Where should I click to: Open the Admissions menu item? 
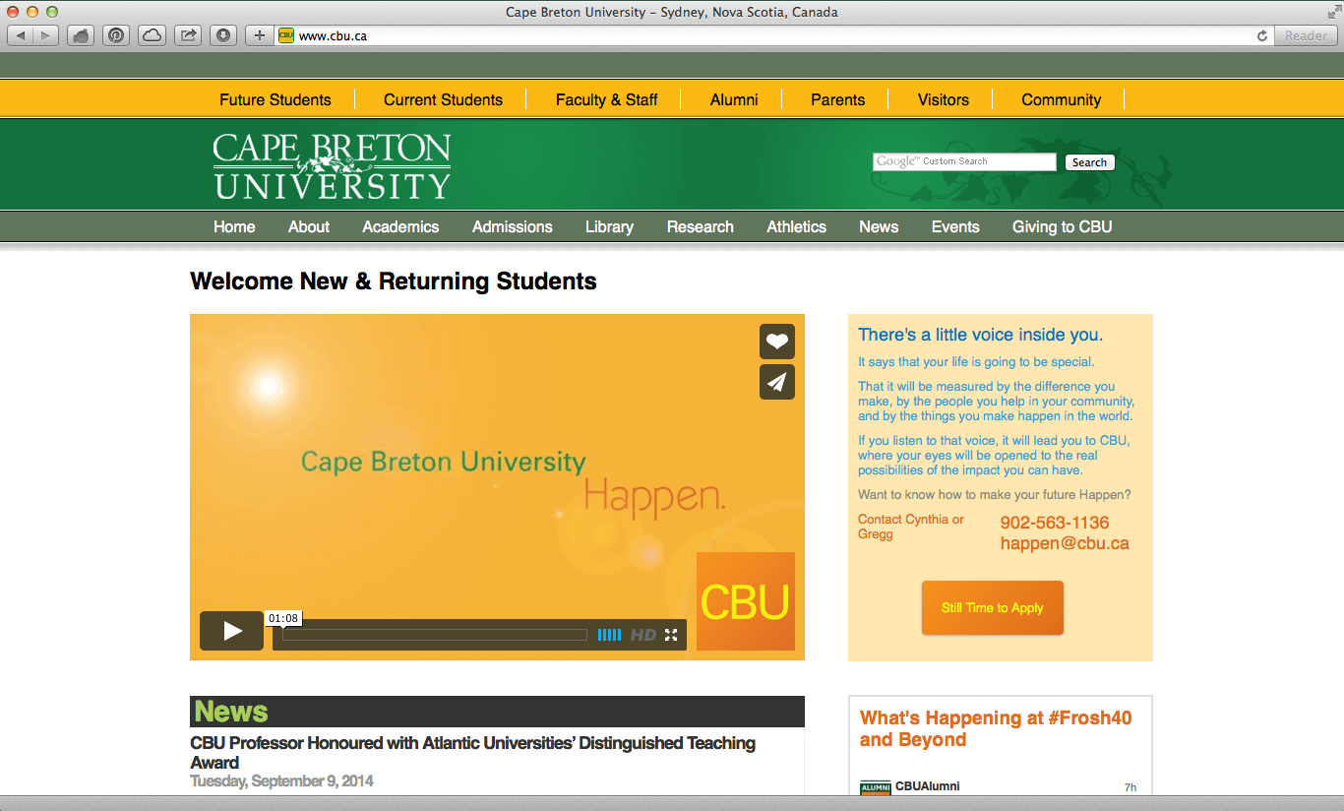pos(513,226)
